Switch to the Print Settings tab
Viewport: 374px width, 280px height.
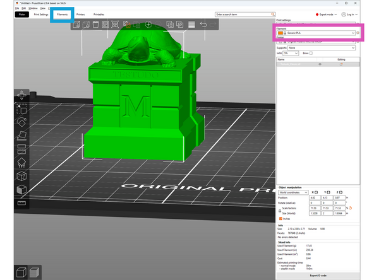coord(41,15)
